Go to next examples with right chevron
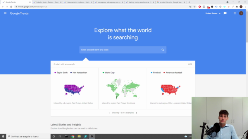Image resolution: width=248 pixels, height=139 pixels. [136, 113]
